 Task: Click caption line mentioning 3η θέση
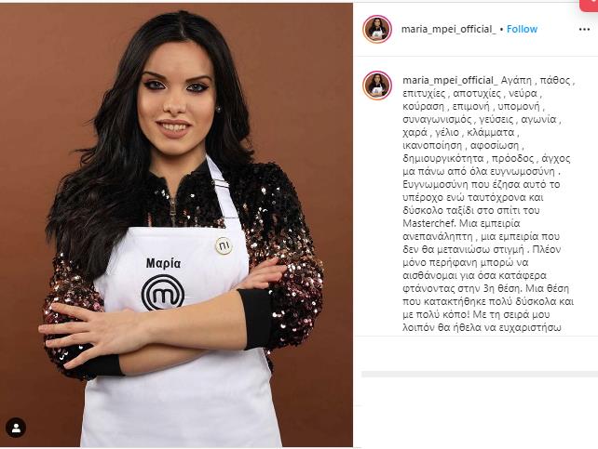click(485, 288)
